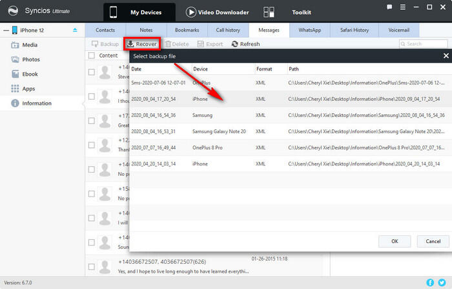Viewport: 452px width, 289px height.
Task: Tick the checkbox for the 'Great' message
Action: pos(92,120)
